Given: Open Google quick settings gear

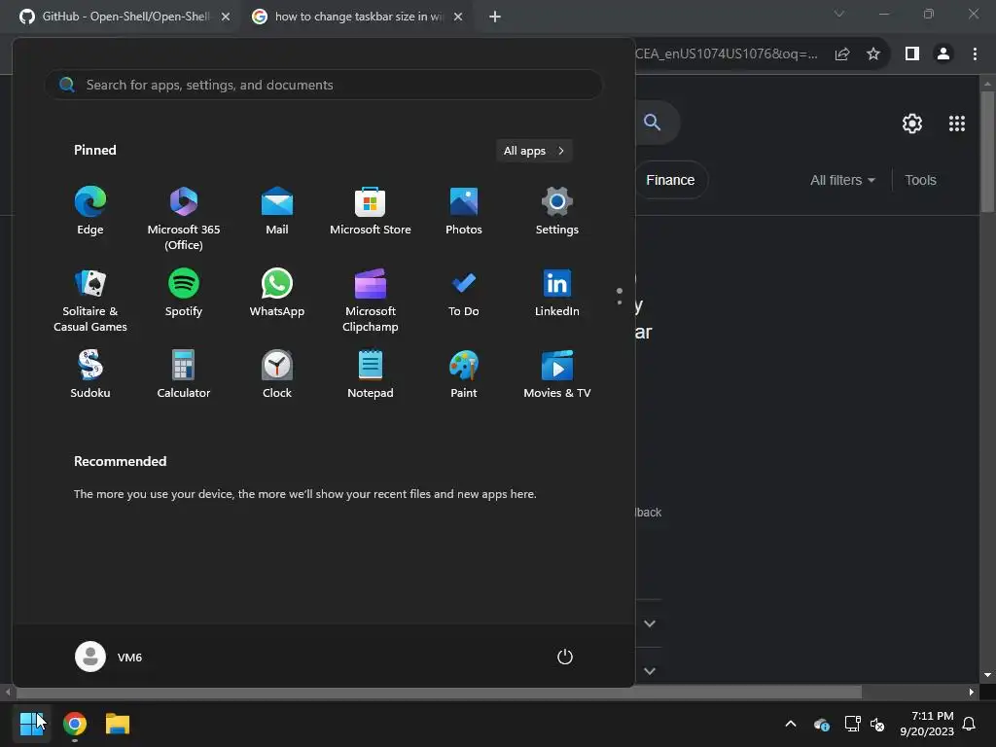Looking at the screenshot, I should [912, 124].
